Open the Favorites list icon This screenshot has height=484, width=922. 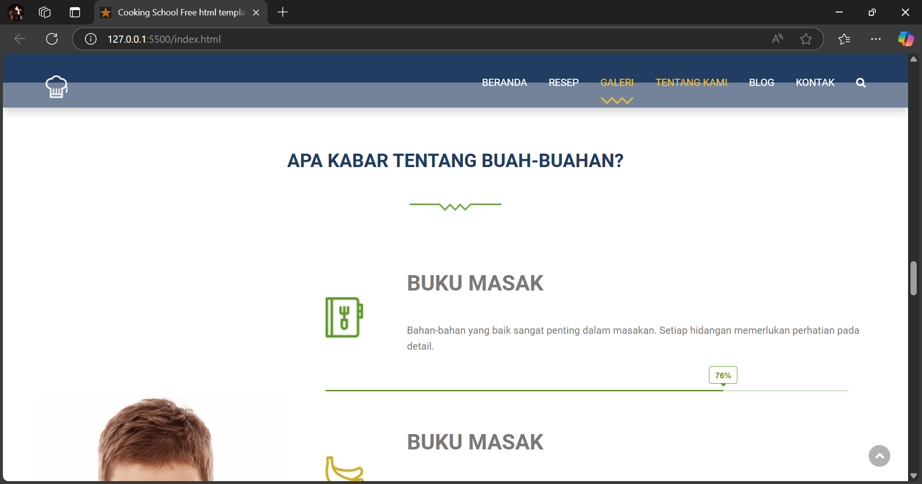click(844, 39)
